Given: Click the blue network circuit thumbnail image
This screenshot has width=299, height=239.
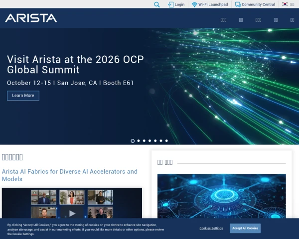Looking at the screenshot, I should tap(222, 196).
